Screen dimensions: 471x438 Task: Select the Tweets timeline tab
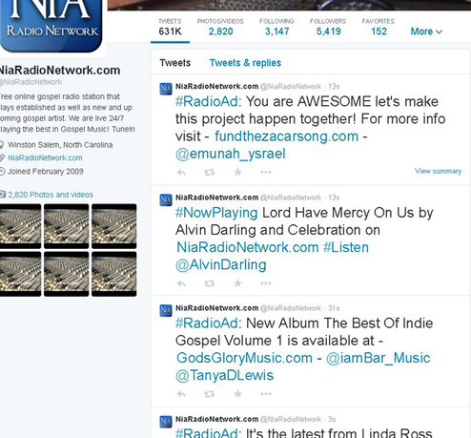pos(175,63)
